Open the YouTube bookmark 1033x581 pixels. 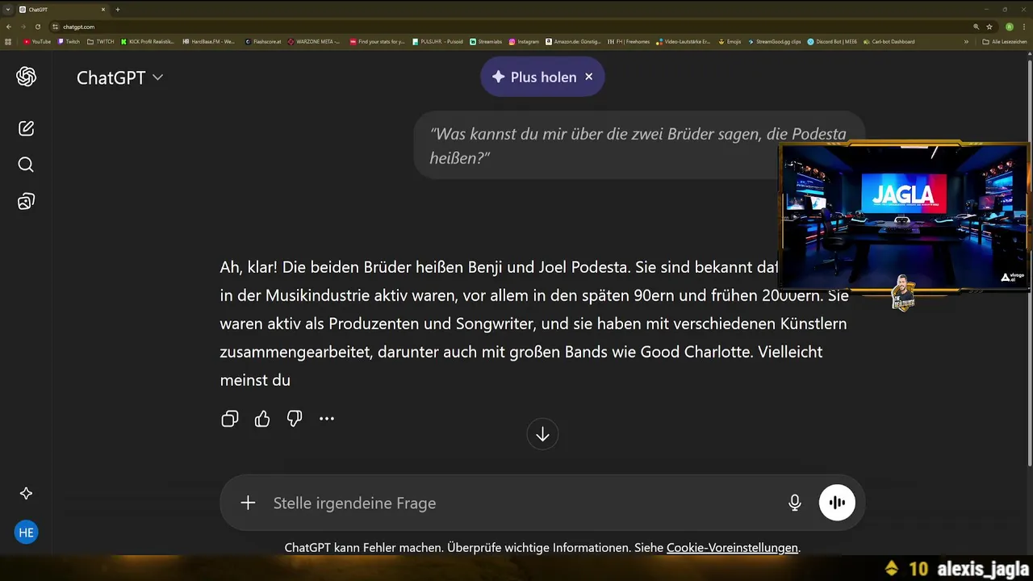(37, 41)
